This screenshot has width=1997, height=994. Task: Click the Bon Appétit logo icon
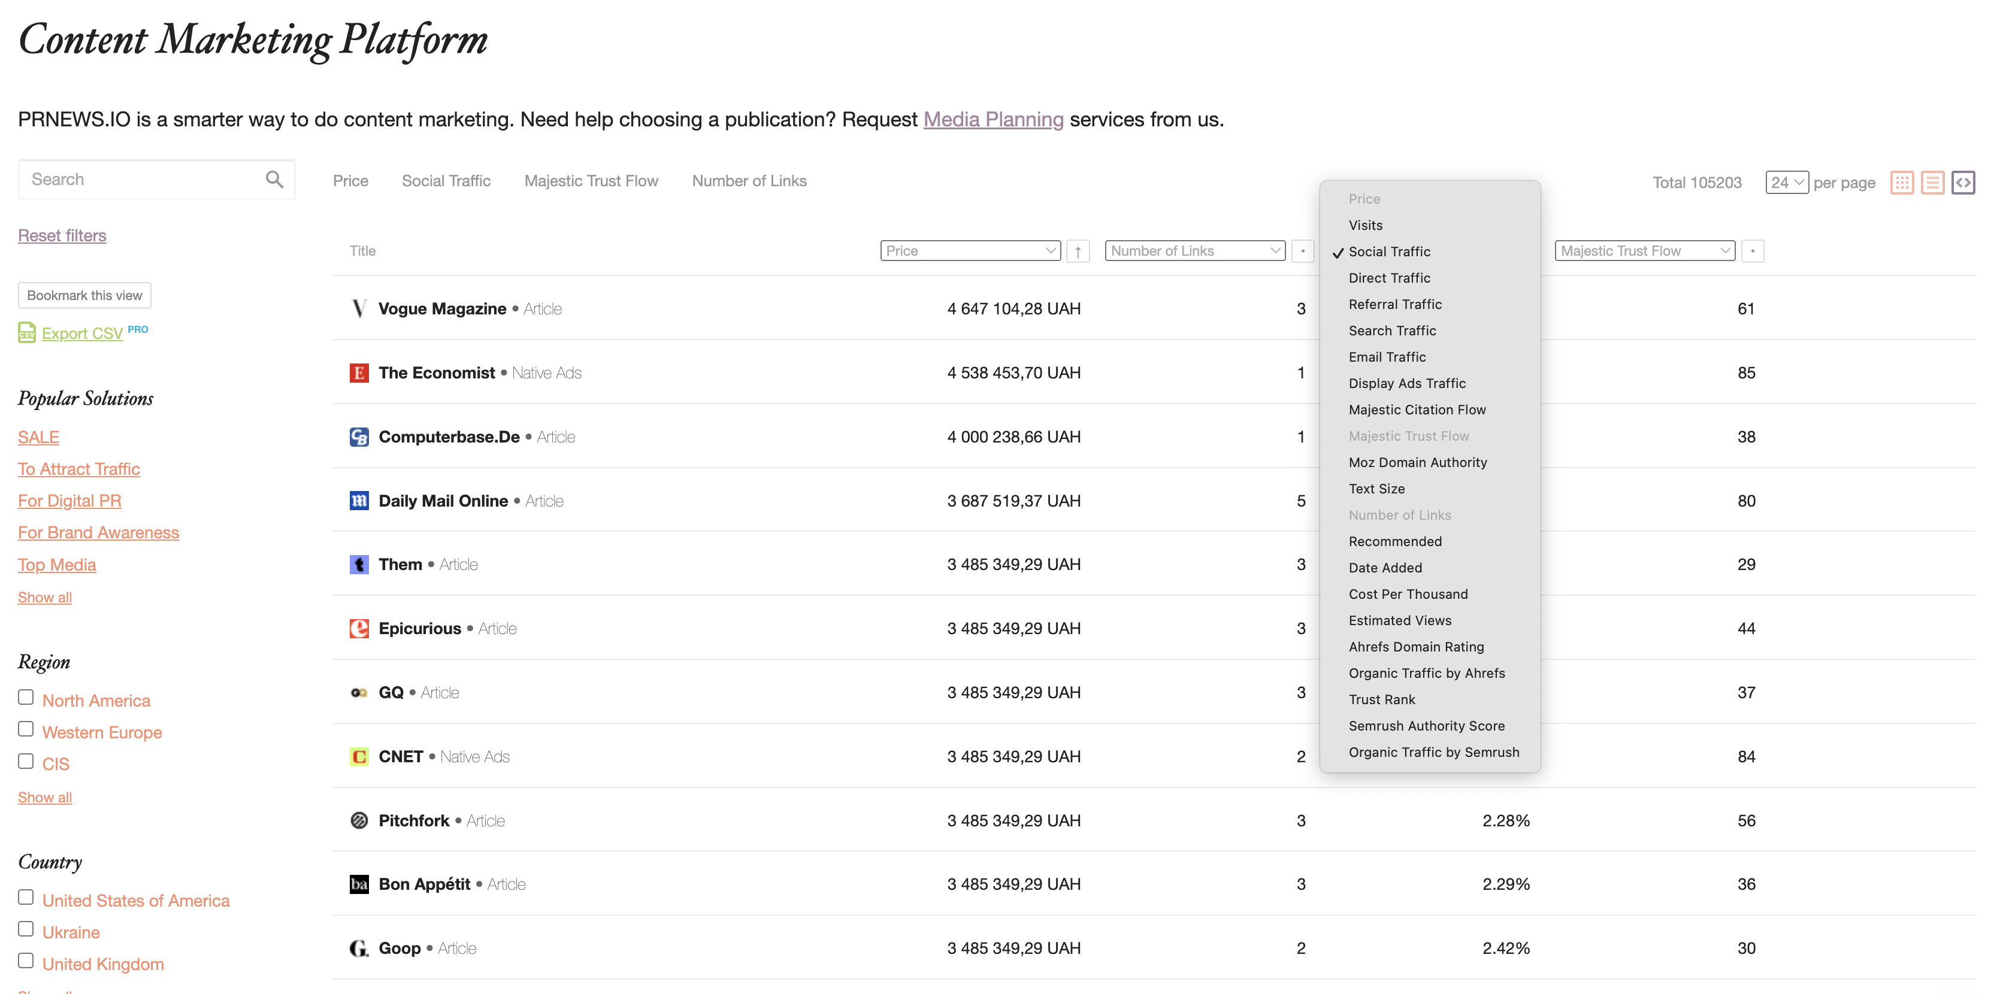[359, 884]
